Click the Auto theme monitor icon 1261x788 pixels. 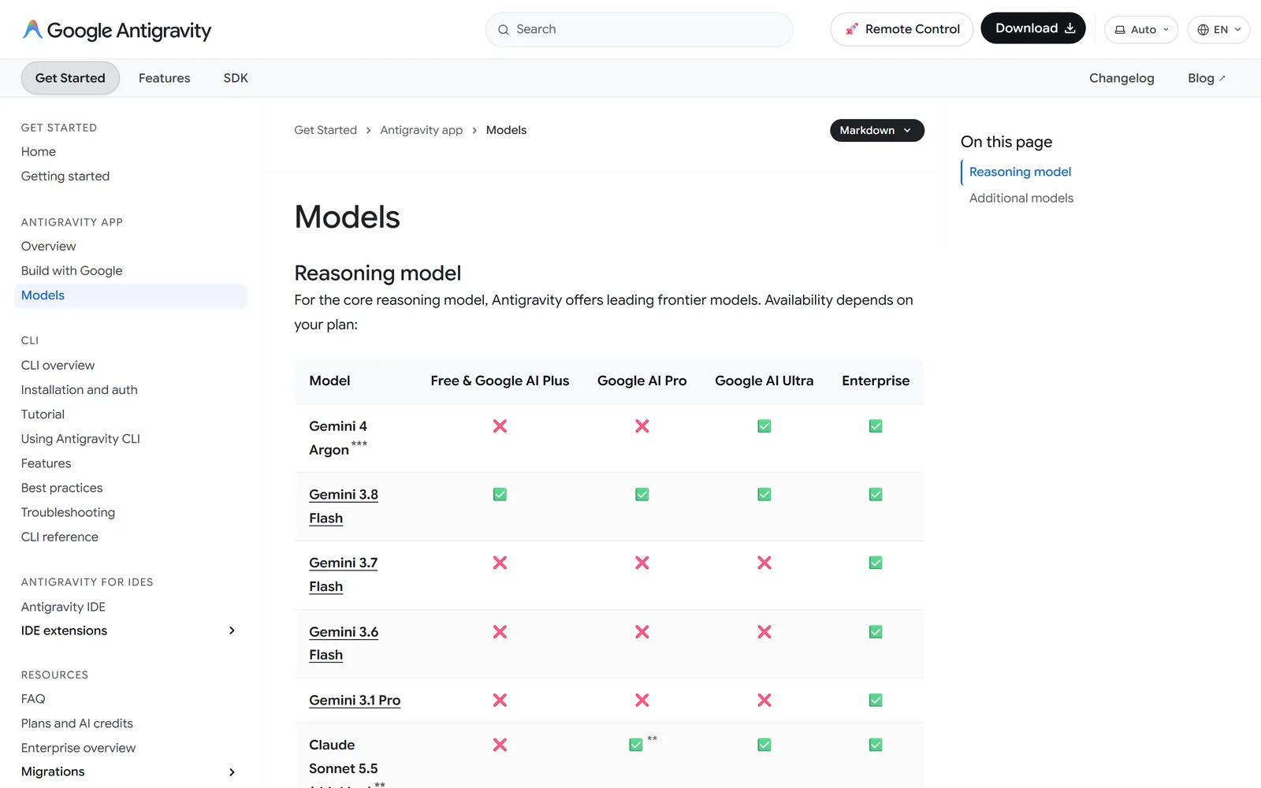(x=1119, y=30)
